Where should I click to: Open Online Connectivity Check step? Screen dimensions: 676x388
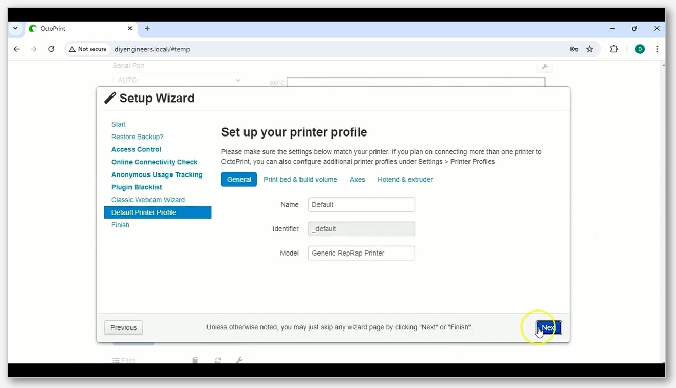pos(154,162)
